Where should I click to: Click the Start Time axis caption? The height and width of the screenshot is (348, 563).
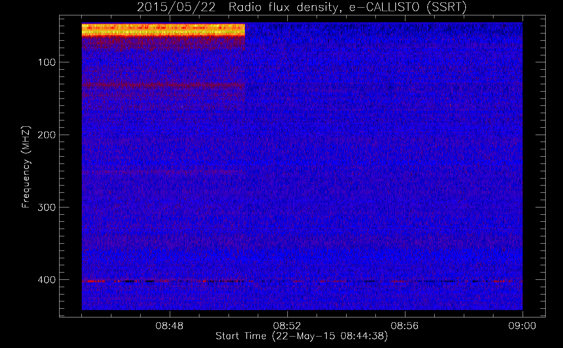(302, 336)
